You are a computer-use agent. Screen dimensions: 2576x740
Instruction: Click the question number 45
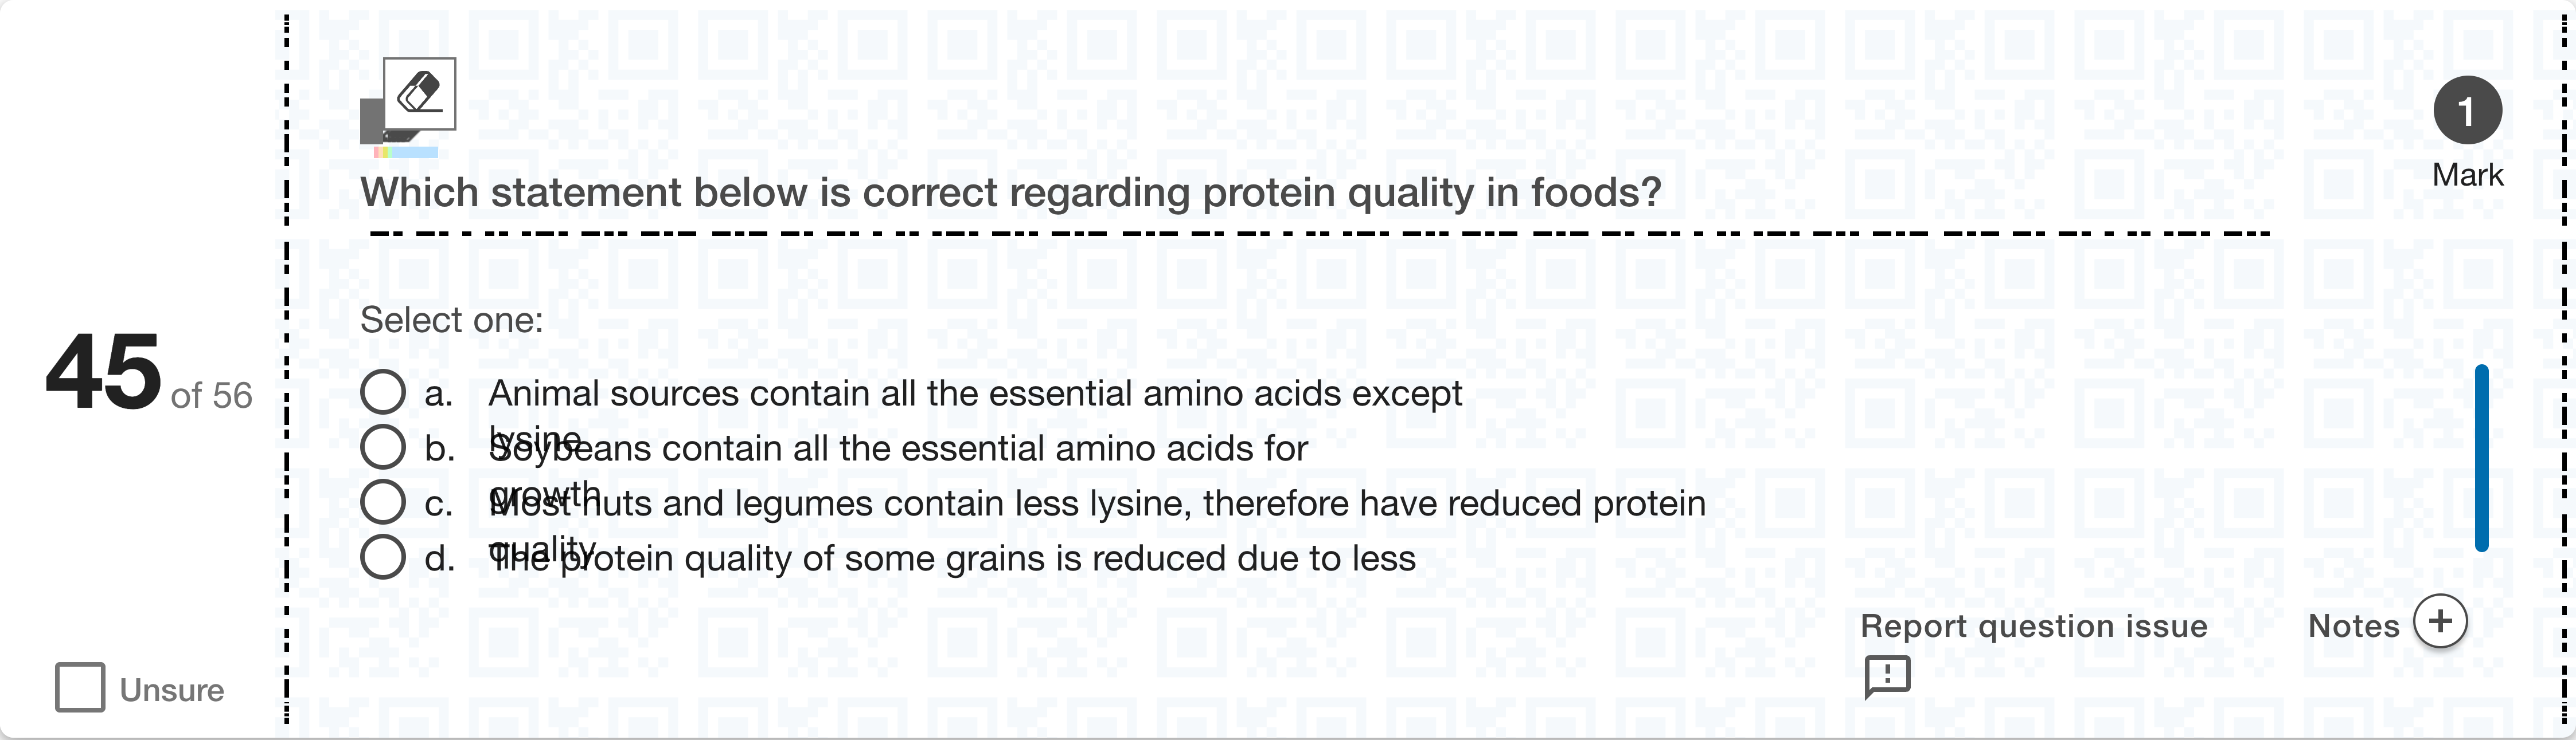(103, 372)
